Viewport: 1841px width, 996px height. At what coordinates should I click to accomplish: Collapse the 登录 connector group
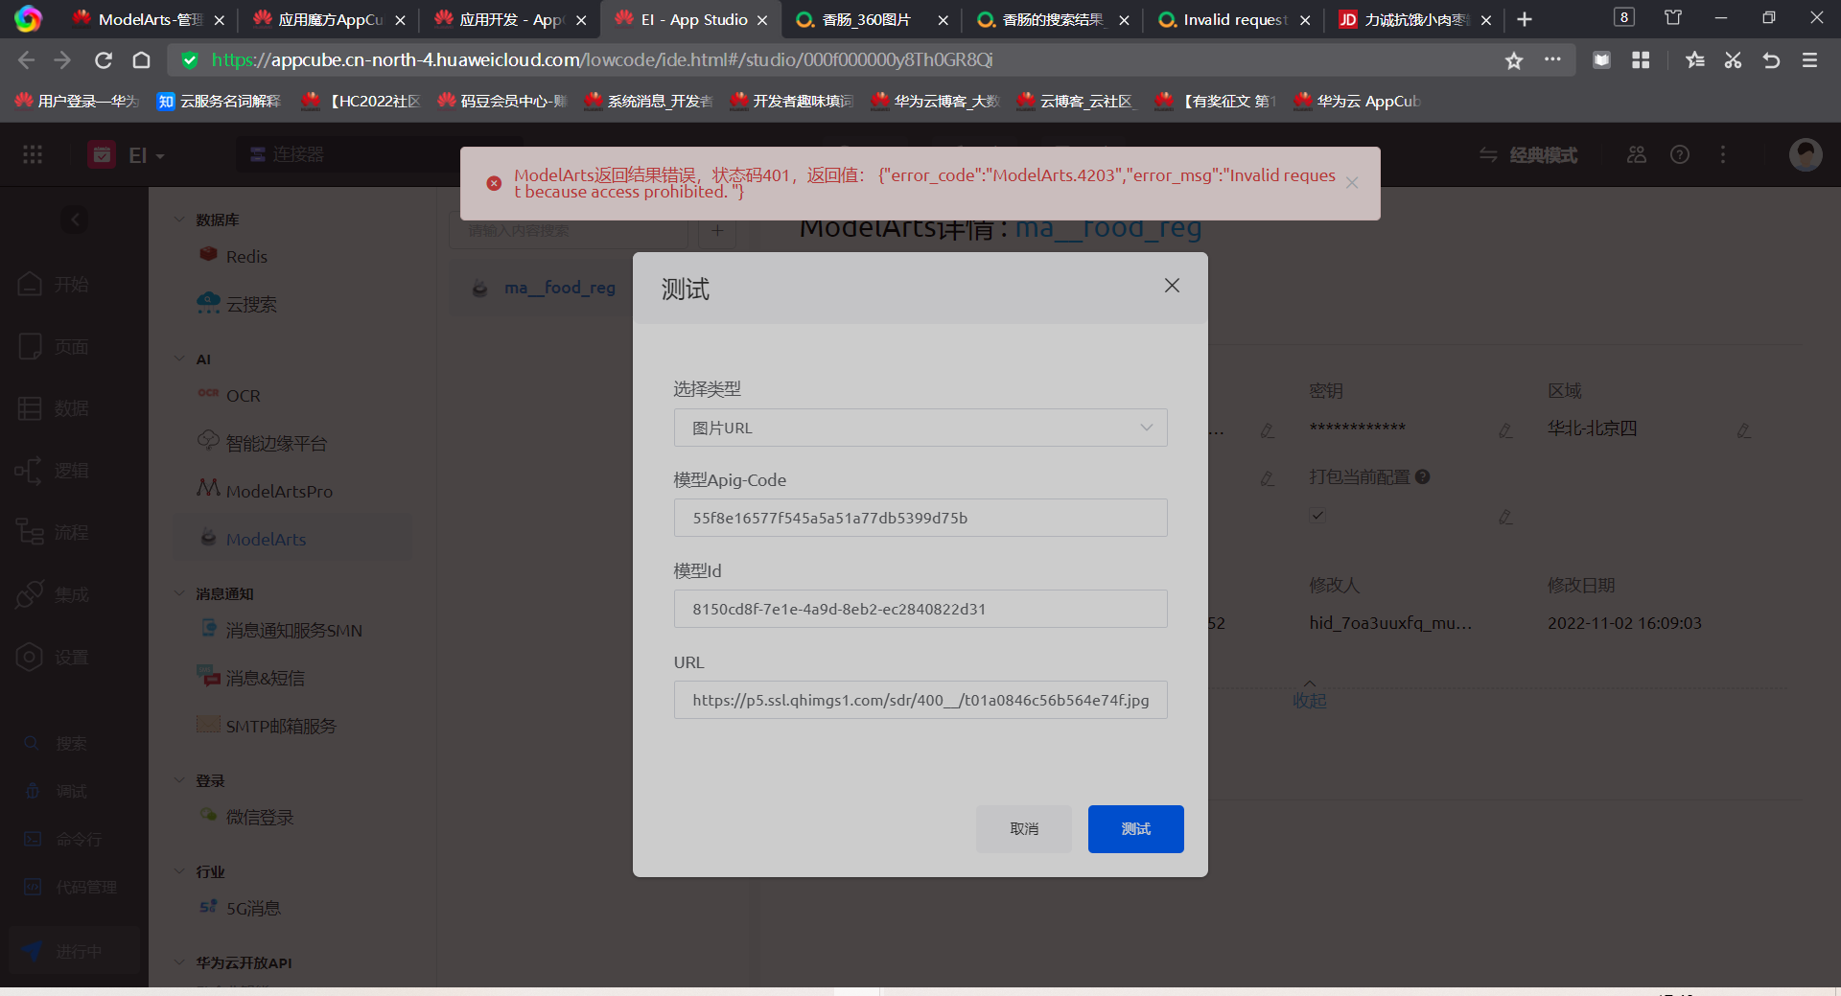(x=179, y=781)
